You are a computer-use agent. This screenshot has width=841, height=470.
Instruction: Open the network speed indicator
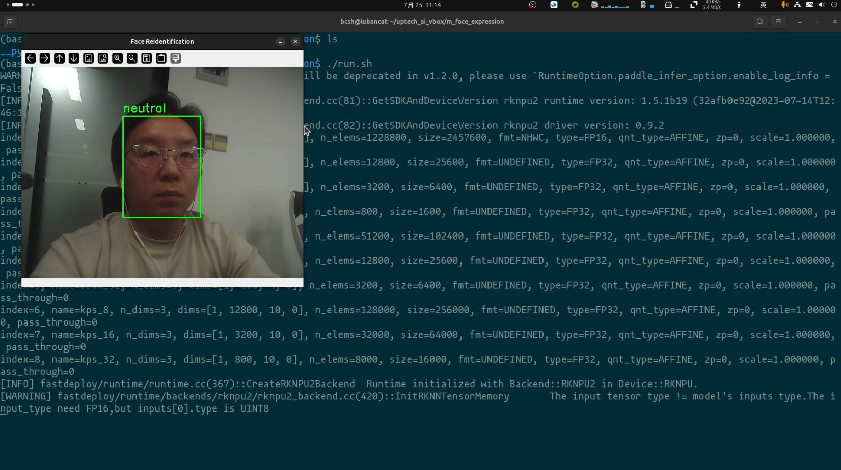[706, 5]
